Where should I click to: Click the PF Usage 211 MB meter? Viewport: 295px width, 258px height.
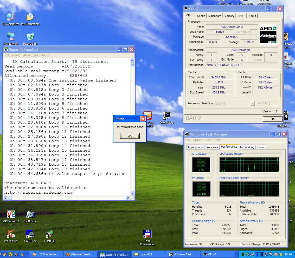coord(201,189)
